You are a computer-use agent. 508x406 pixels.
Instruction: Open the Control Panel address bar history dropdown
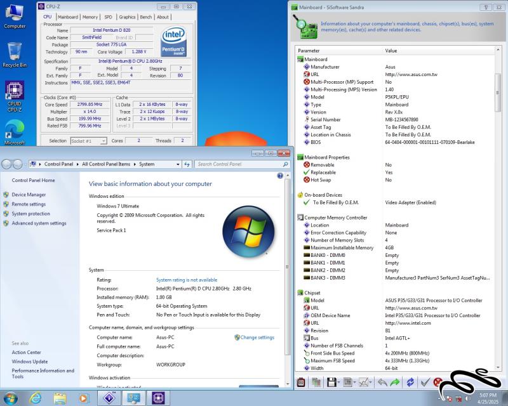tap(178, 164)
